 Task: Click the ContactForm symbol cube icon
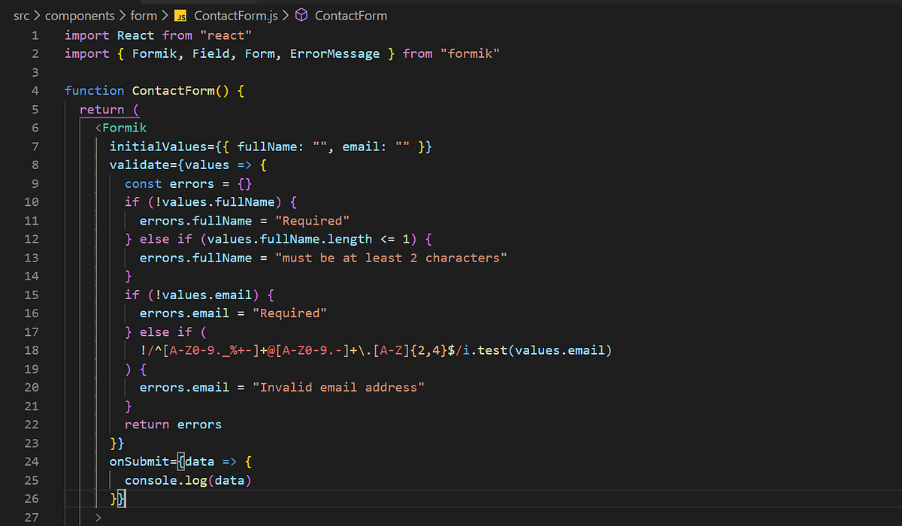pyautogui.click(x=301, y=15)
